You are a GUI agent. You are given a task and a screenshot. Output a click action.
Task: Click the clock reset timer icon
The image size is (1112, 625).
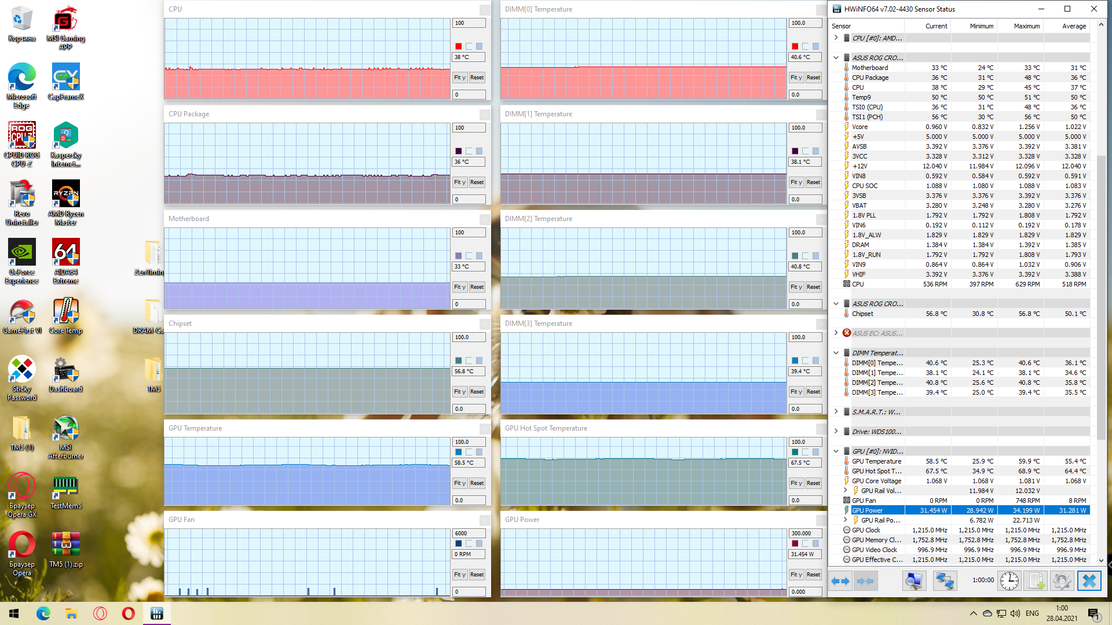pos(1009,580)
